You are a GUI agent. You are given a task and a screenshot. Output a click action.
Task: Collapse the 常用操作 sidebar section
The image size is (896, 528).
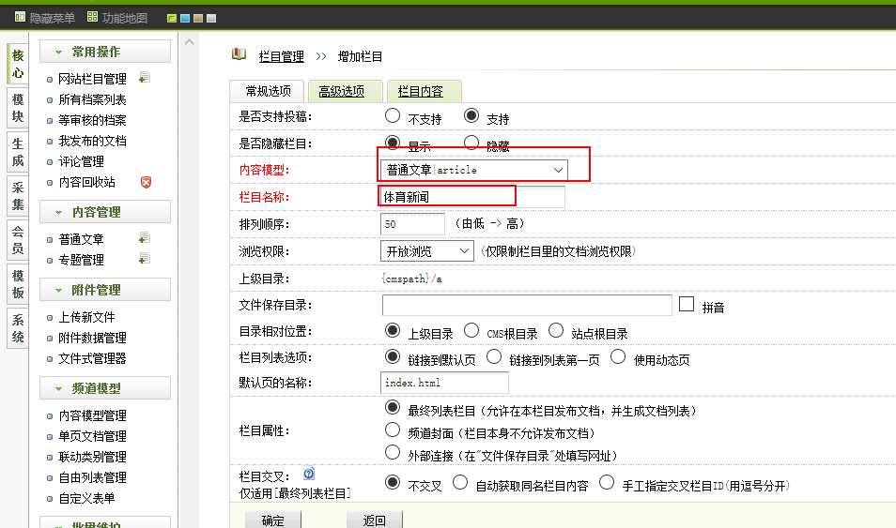(x=58, y=52)
